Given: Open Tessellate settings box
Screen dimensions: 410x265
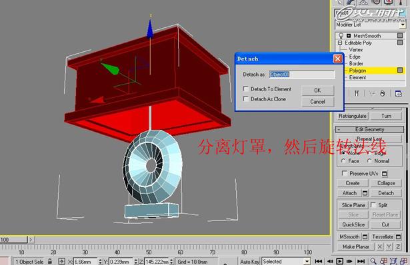Looking at the screenshot, I should [x=398, y=237].
